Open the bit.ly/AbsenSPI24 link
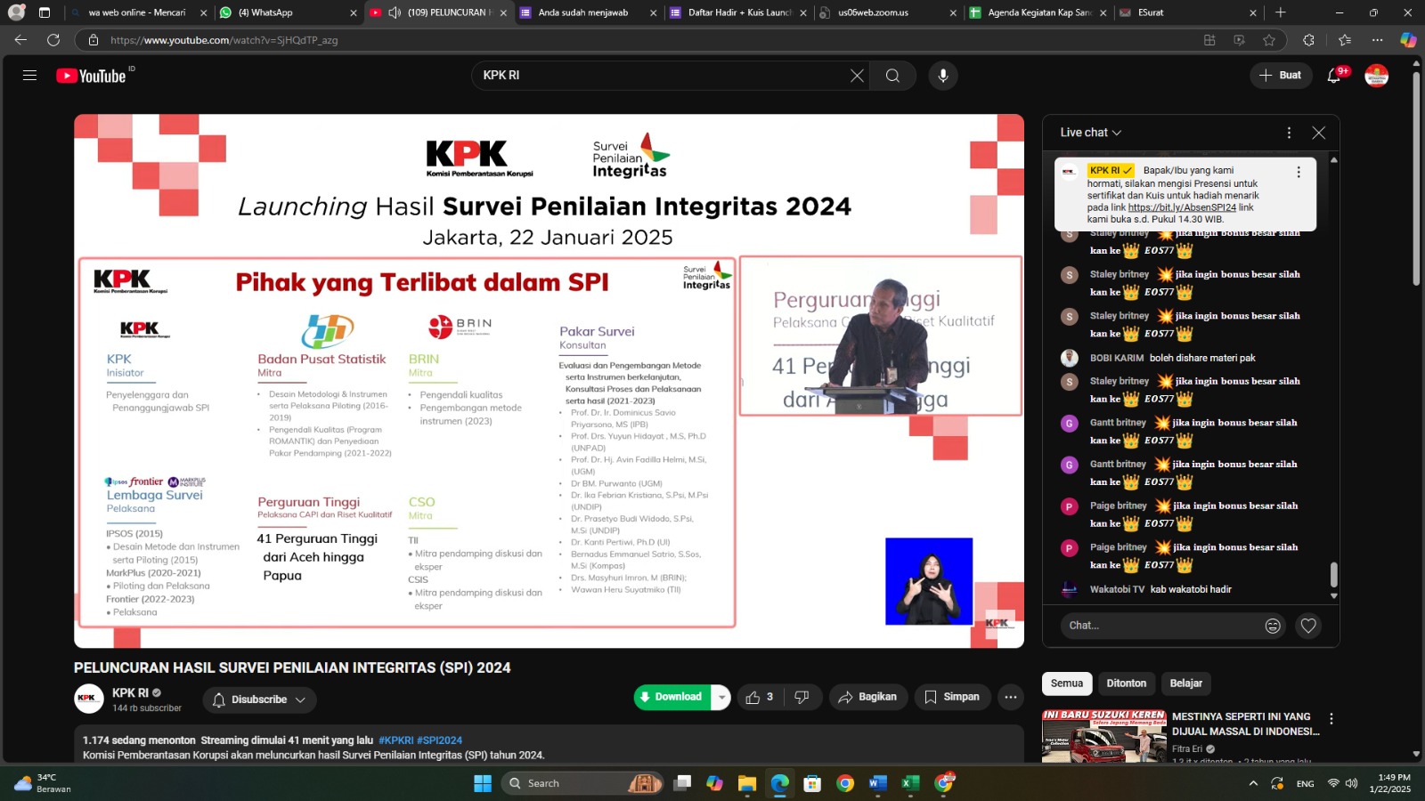 pyautogui.click(x=1182, y=207)
